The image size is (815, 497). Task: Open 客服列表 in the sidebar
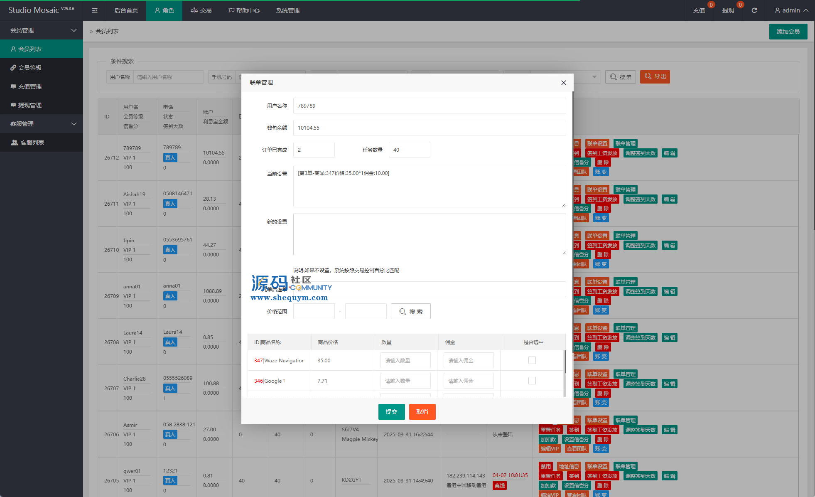pyautogui.click(x=32, y=143)
